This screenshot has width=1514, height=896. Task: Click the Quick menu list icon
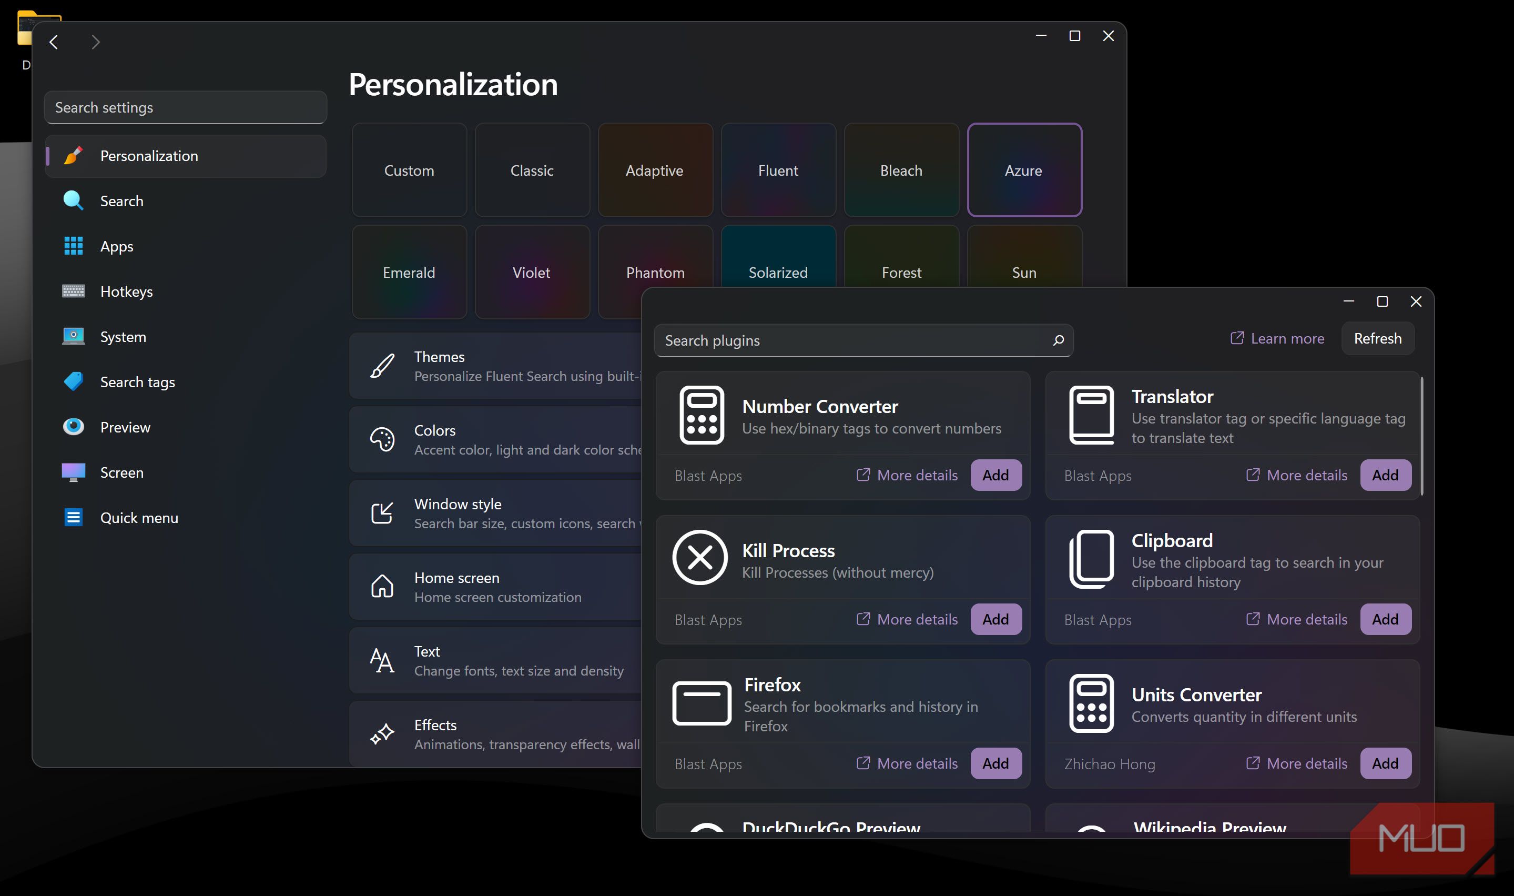pyautogui.click(x=74, y=517)
